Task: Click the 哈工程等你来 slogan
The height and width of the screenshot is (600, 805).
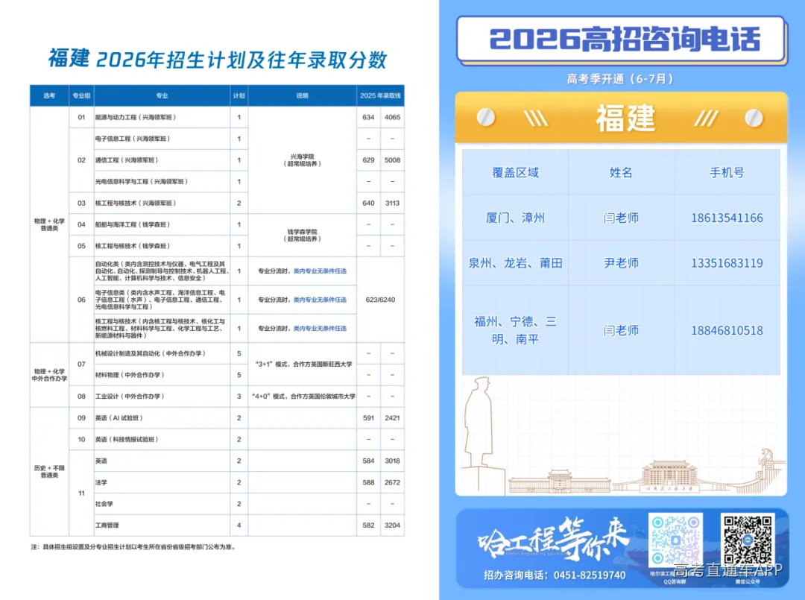Action: pyautogui.click(x=553, y=539)
